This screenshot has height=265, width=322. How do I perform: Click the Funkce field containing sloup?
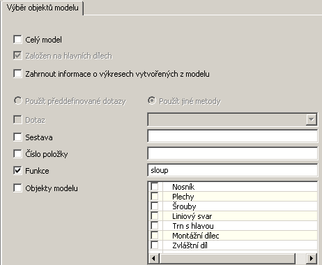coord(232,170)
